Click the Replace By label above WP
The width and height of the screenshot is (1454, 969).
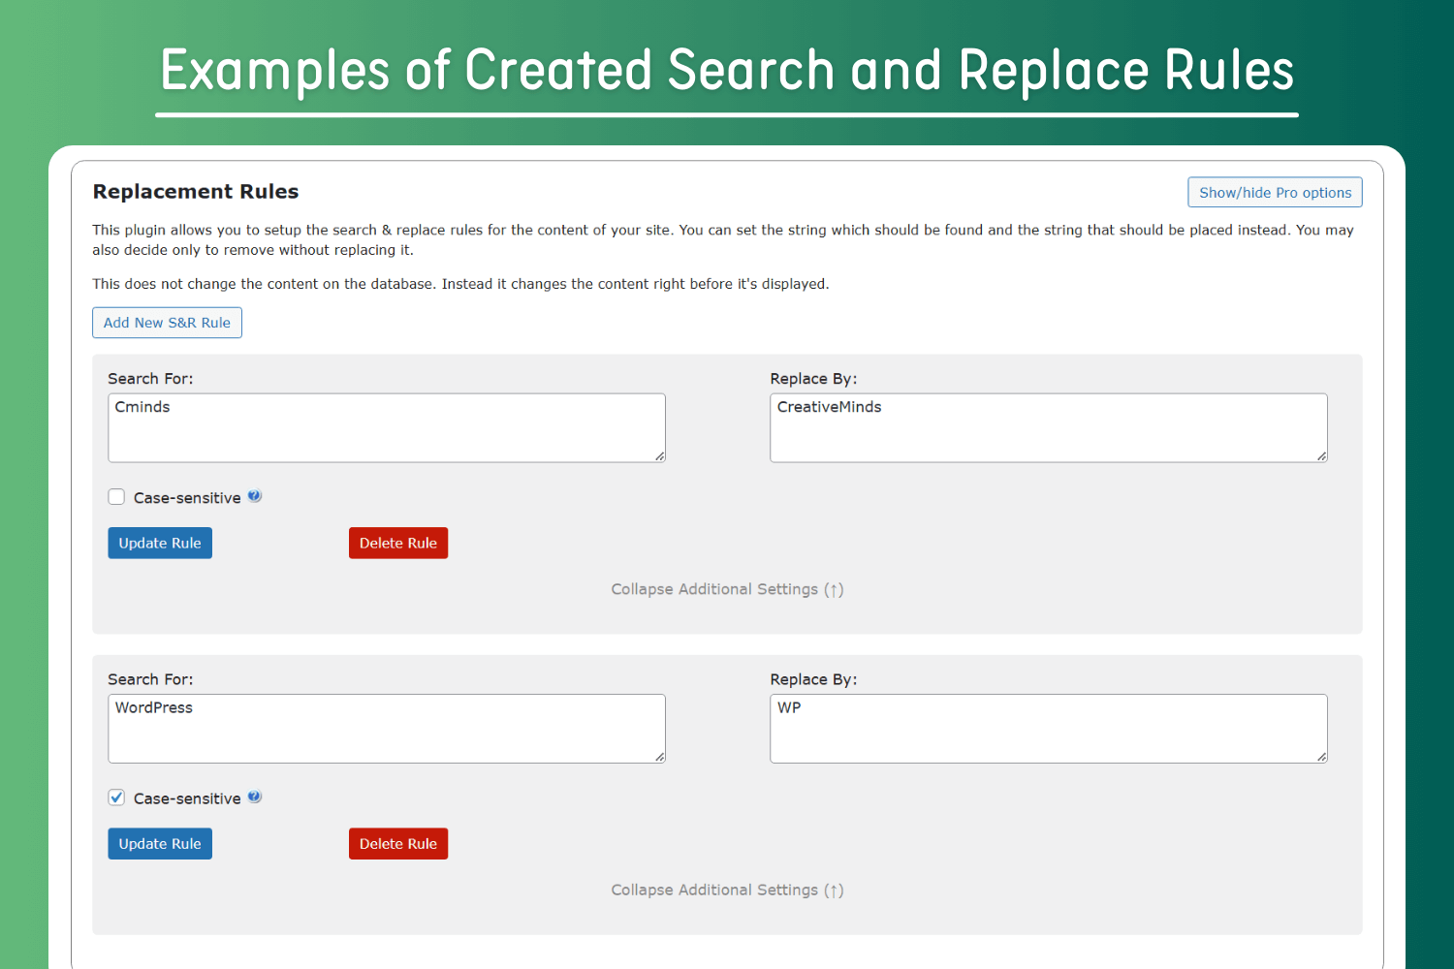[813, 678]
